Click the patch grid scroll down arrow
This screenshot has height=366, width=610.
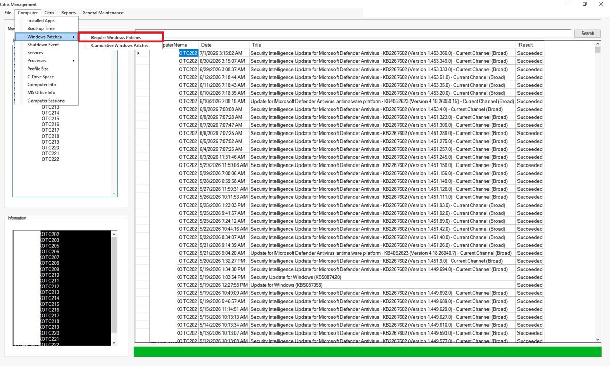[x=597, y=339]
